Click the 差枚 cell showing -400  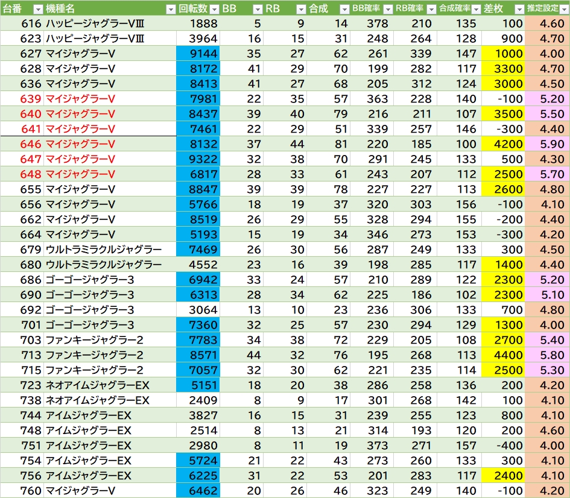point(503,446)
